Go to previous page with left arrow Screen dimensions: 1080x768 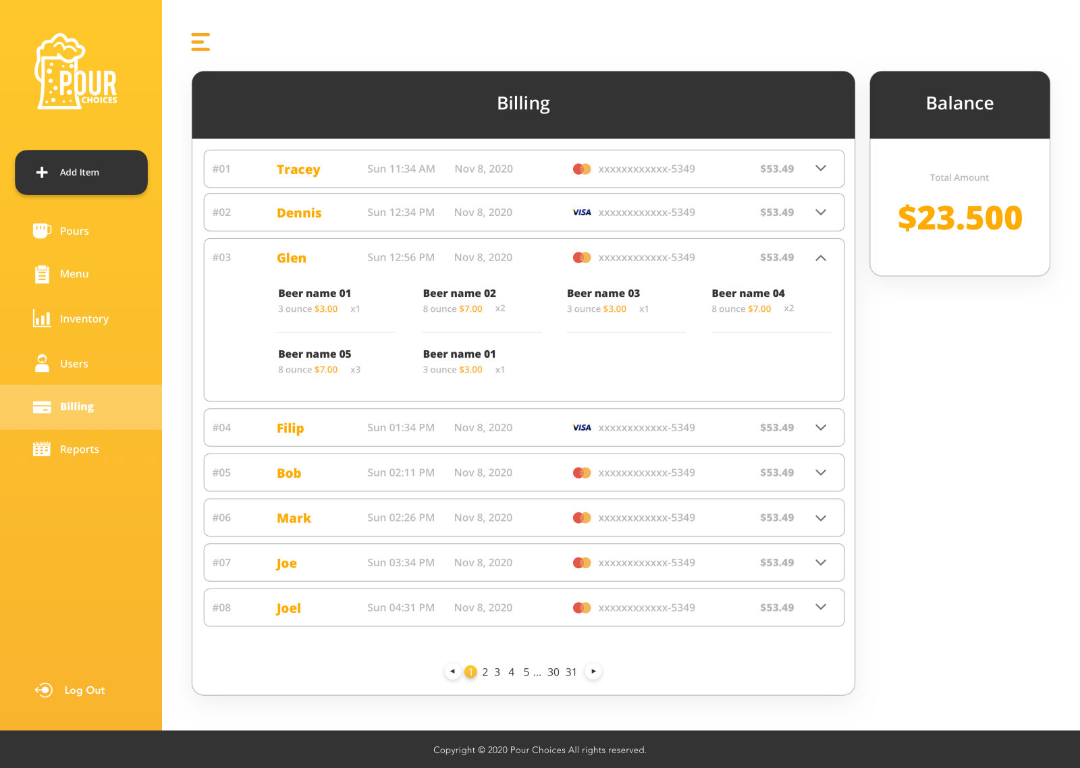click(452, 671)
